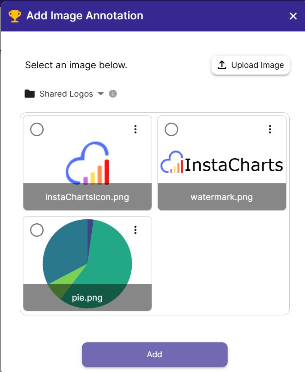Select the circle on pie.png card
Viewport: 305px width, 372px height.
pyautogui.click(x=37, y=230)
